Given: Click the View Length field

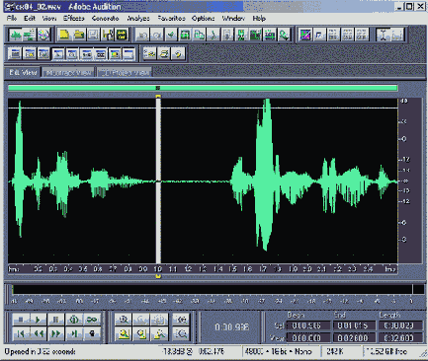Looking at the screenshot, I should [x=400, y=338].
